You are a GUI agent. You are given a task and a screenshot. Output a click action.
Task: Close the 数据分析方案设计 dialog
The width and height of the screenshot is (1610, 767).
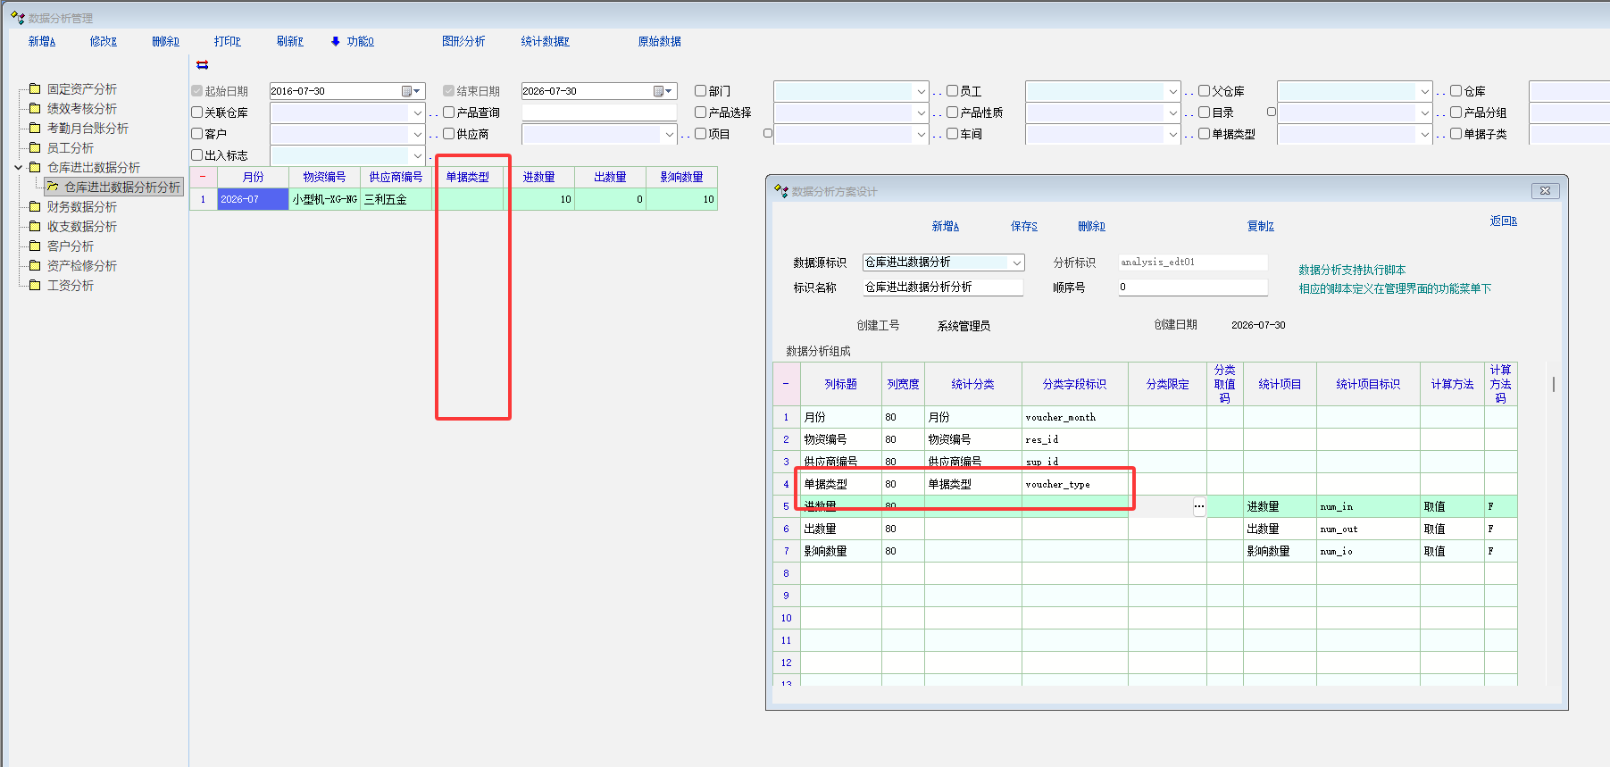pos(1546,191)
